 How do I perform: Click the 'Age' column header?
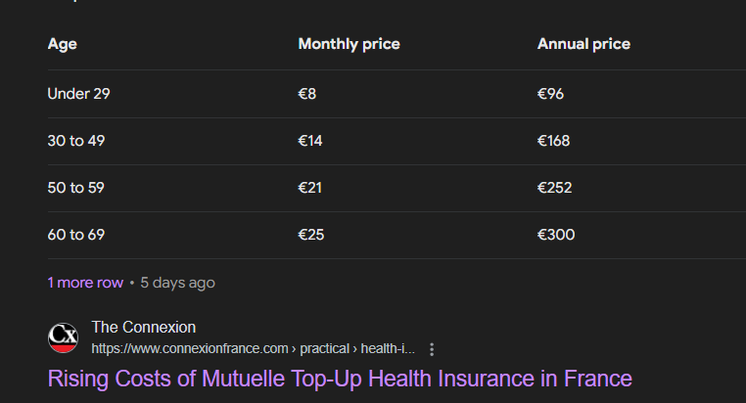coord(63,44)
